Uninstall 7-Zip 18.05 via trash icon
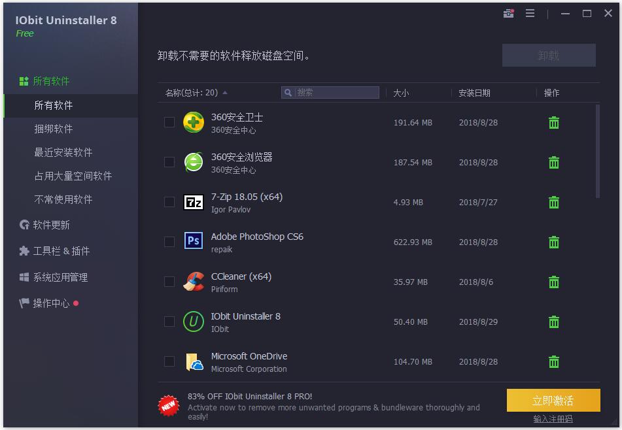622x430 pixels. click(554, 202)
